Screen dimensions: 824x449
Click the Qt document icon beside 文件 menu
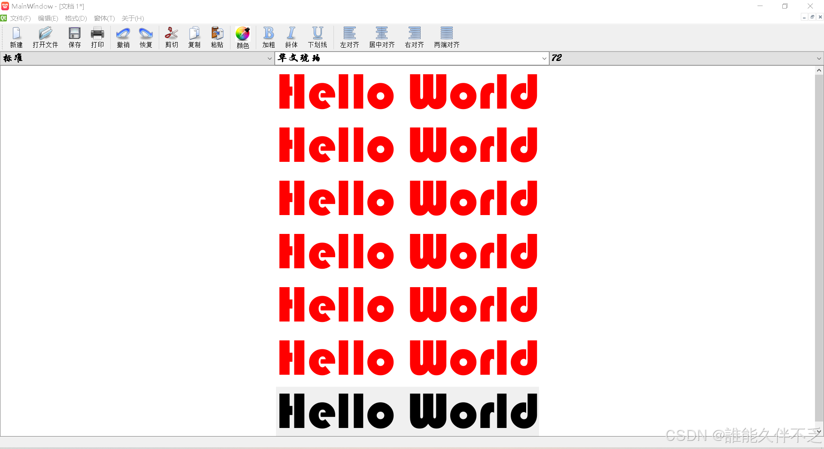(4, 18)
